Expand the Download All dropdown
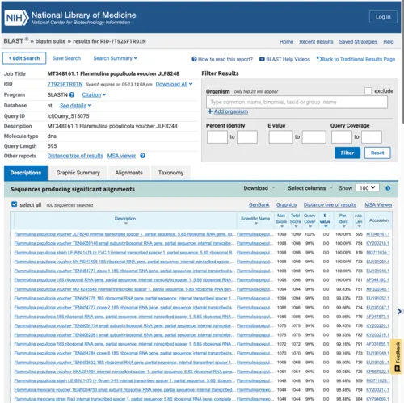The width and height of the screenshot is (404, 403). pos(174,84)
